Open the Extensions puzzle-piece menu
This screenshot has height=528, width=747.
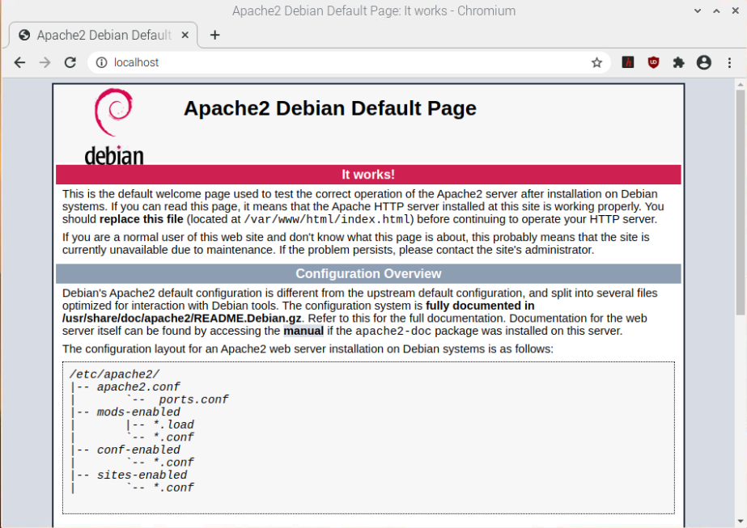(678, 62)
